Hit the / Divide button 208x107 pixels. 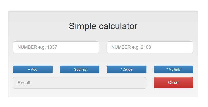click(x=126, y=69)
